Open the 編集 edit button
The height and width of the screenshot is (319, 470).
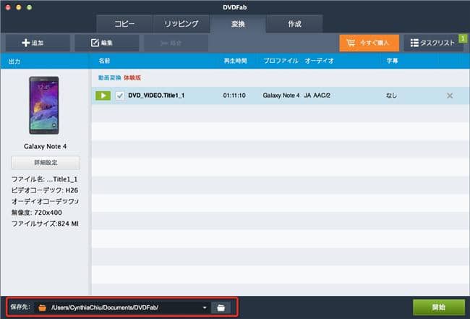(107, 43)
